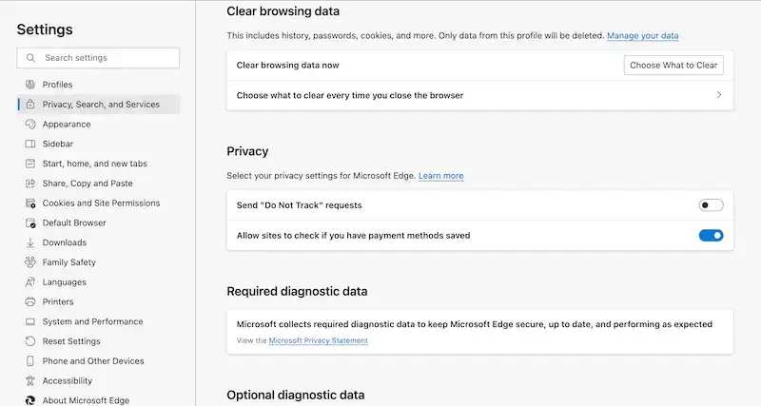The height and width of the screenshot is (406, 761).
Task: Go to System and Performance settings
Action: [93, 321]
